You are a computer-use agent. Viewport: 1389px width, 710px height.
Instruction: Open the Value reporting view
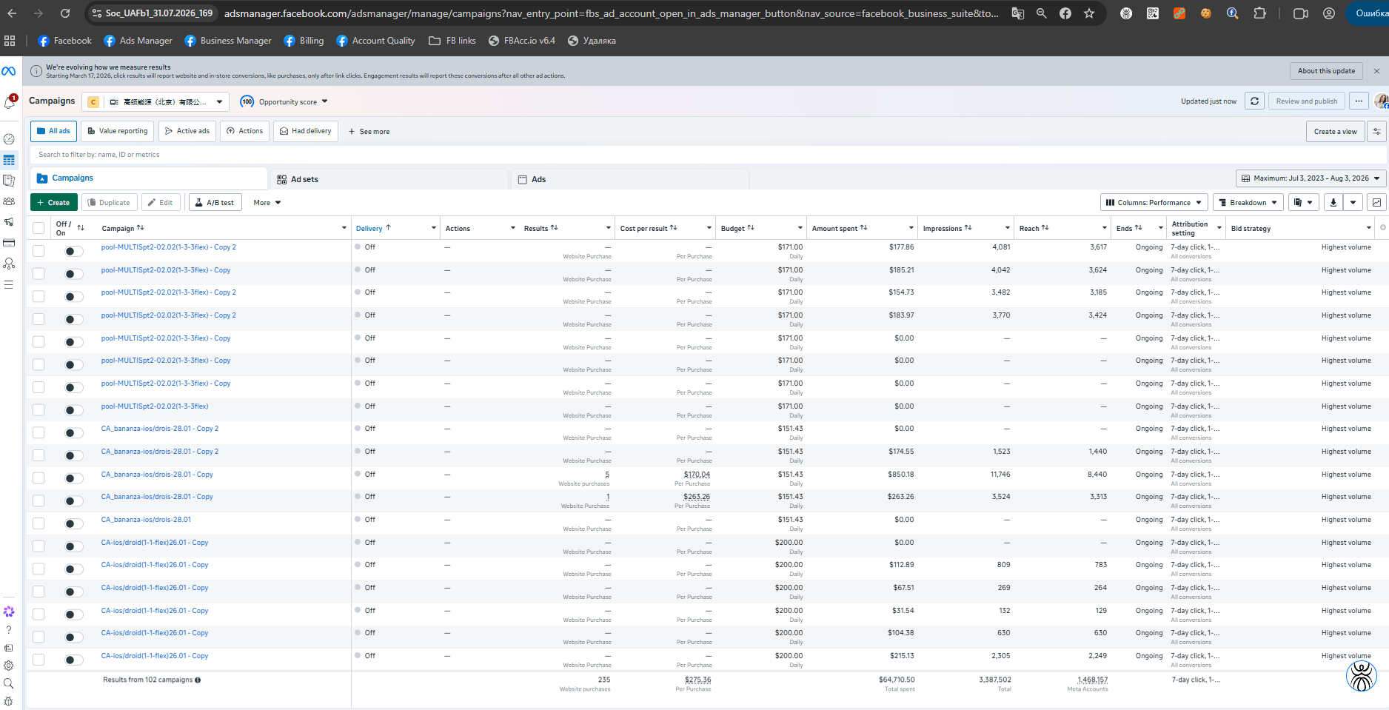coord(117,131)
